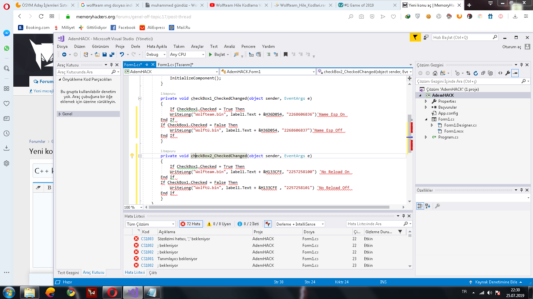Pin the Form1.cs* tab
The width and height of the screenshot is (533, 299).
click(x=147, y=65)
